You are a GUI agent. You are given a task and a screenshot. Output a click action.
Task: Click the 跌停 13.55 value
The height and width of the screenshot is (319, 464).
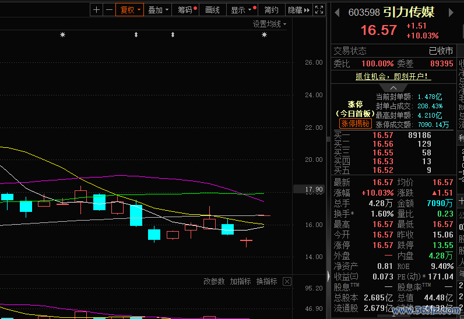[442, 245]
